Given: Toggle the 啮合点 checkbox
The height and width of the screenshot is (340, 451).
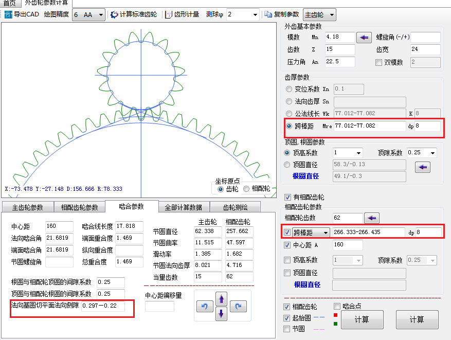Looking at the screenshot, I should [337, 306].
